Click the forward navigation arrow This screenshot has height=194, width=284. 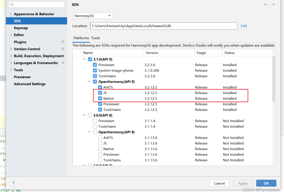(x=273, y=4)
